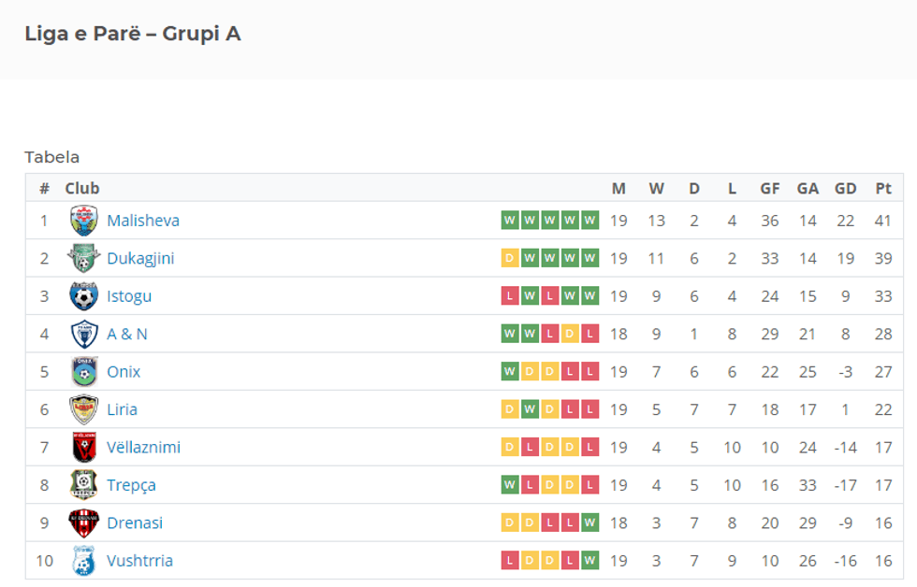Click Malisheva's first green W form badge
This screenshot has height=587, width=917.
click(x=510, y=221)
